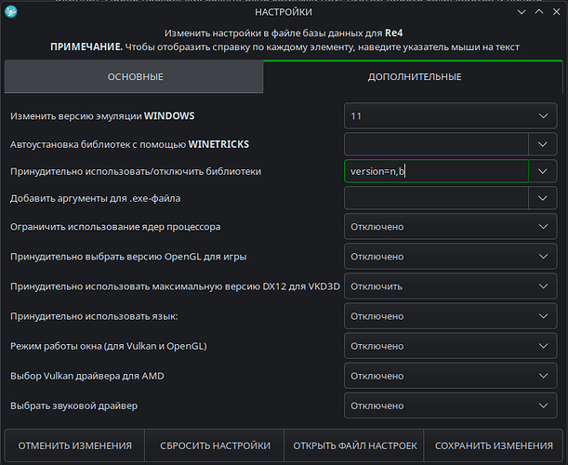Click the arrow button of the WINETRICKS field
Viewport: 568px width, 465px height.
(x=543, y=144)
